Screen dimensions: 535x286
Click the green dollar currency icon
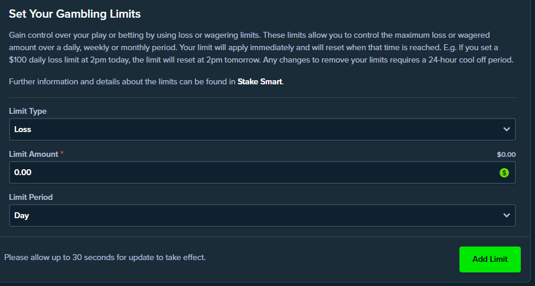pos(504,173)
